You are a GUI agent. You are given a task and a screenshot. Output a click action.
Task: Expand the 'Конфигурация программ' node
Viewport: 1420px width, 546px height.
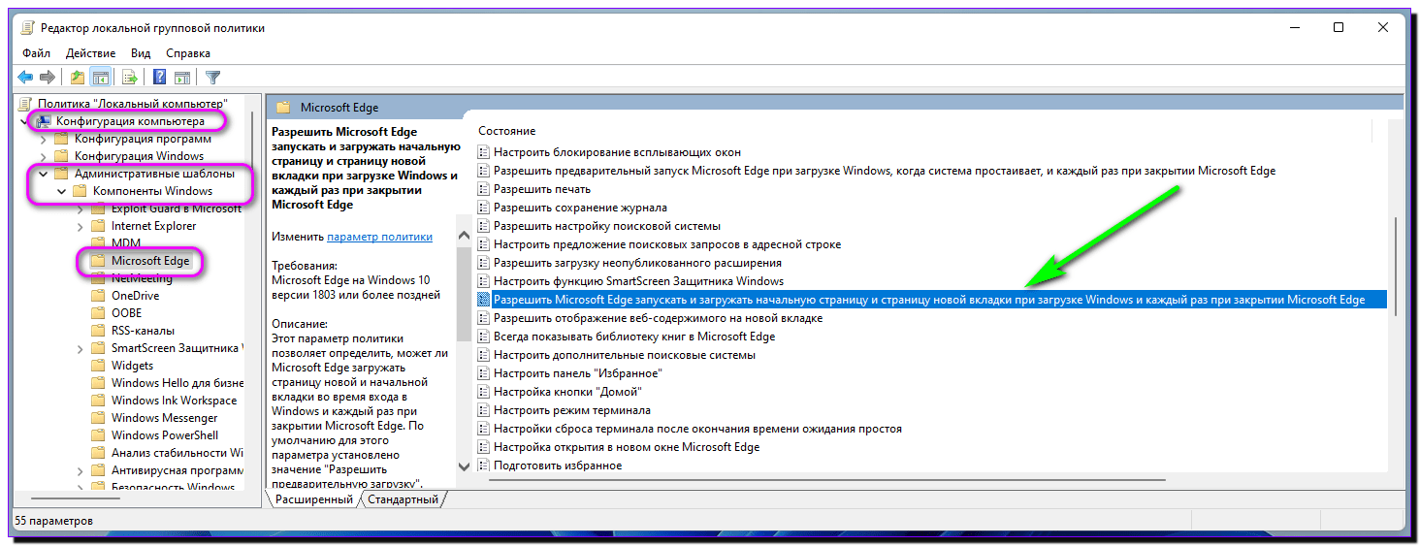[43, 139]
